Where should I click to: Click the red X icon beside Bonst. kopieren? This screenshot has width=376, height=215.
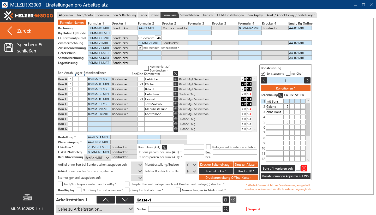tap(304, 168)
